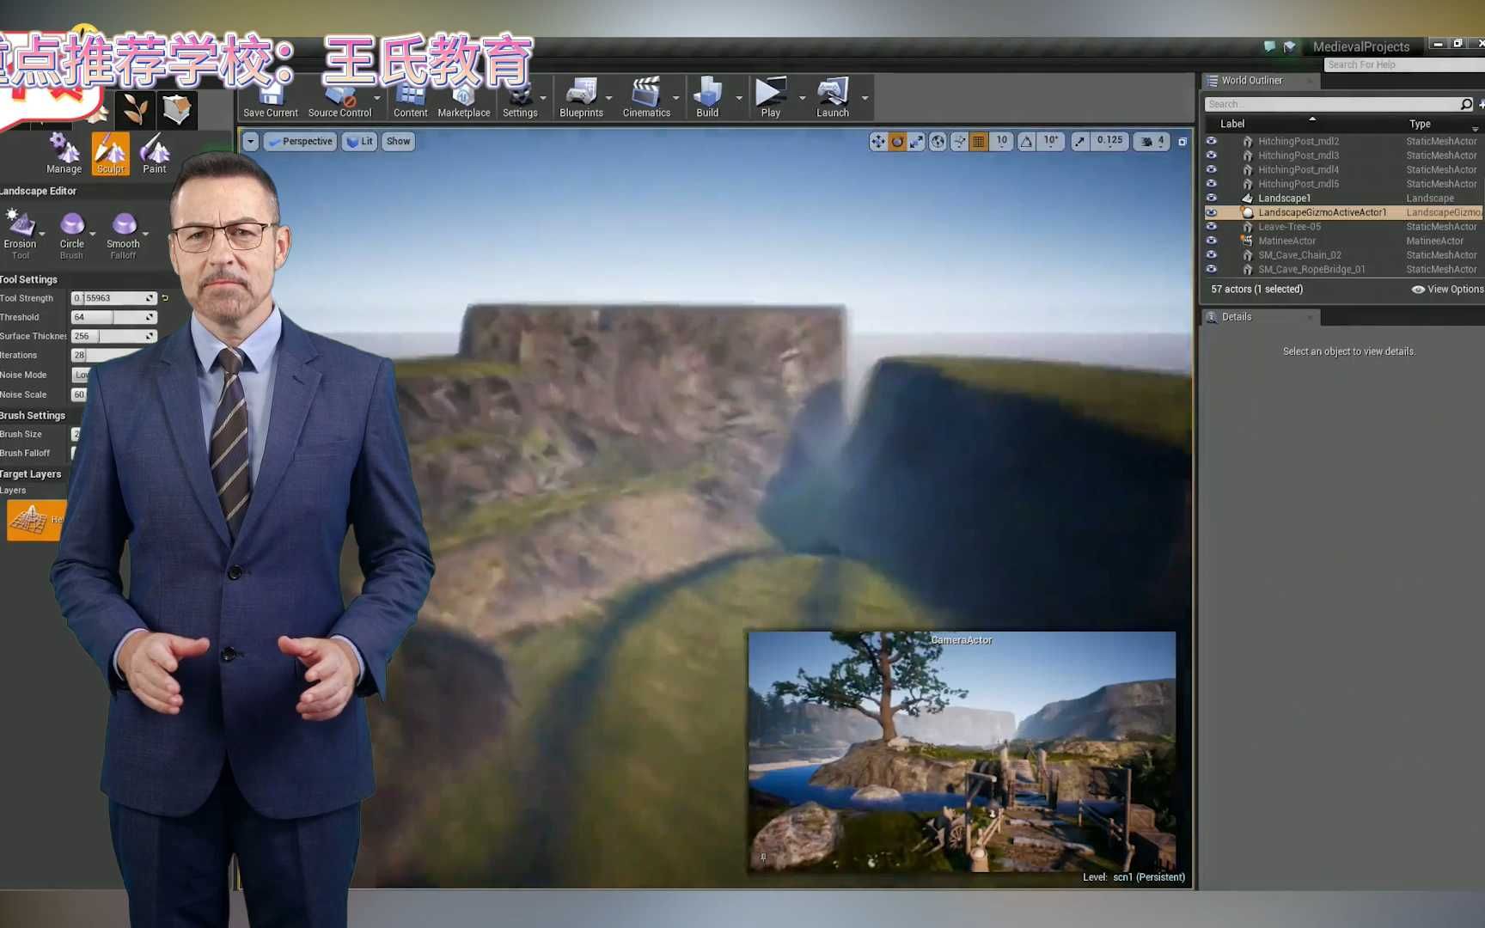1485x928 pixels.
Task: Activate scale gizmo in viewport
Action: 917,142
